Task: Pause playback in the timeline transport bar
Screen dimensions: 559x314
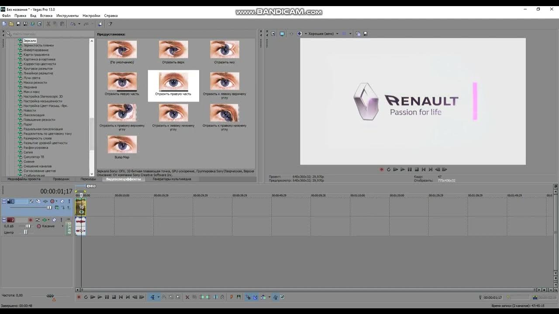Action: click(107, 297)
